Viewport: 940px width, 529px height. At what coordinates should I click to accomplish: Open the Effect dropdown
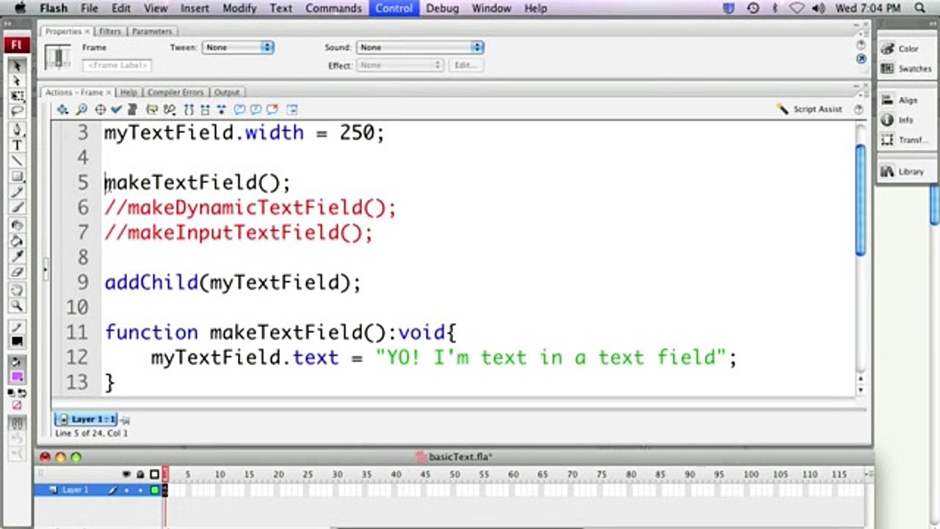click(400, 65)
